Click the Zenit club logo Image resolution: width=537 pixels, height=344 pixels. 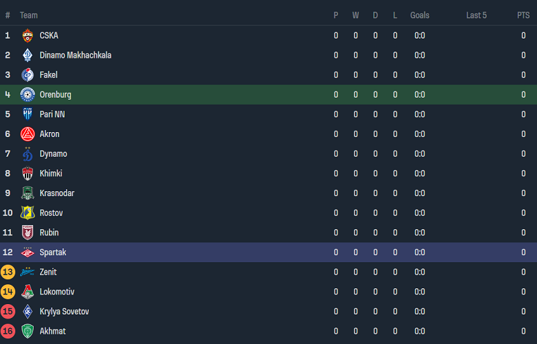click(x=28, y=272)
